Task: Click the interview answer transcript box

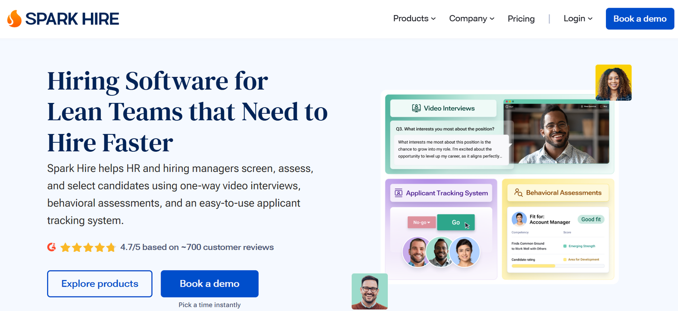Action: [451, 149]
